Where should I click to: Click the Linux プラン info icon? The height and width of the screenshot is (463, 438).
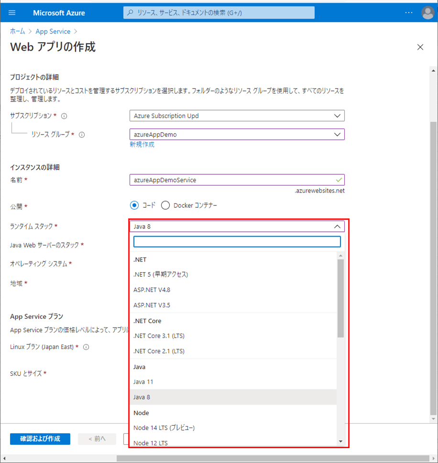point(87,347)
